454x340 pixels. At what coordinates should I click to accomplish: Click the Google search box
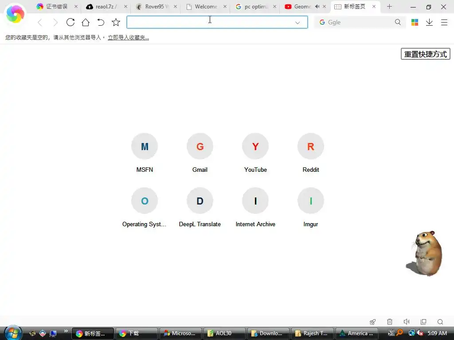(x=360, y=22)
